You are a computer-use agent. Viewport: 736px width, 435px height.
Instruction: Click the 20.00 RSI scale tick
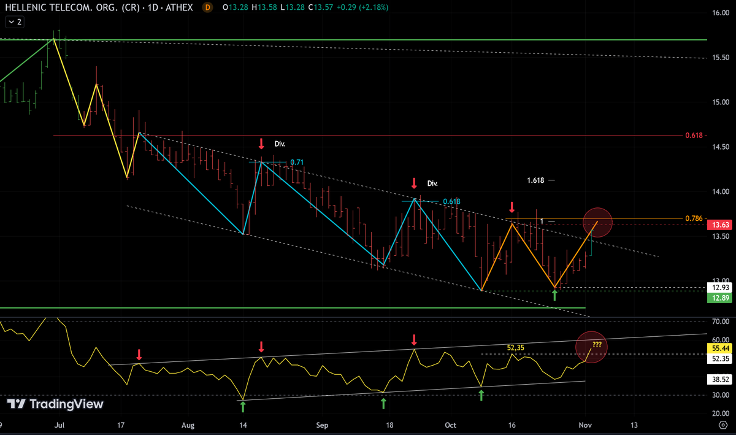pyautogui.click(x=721, y=414)
